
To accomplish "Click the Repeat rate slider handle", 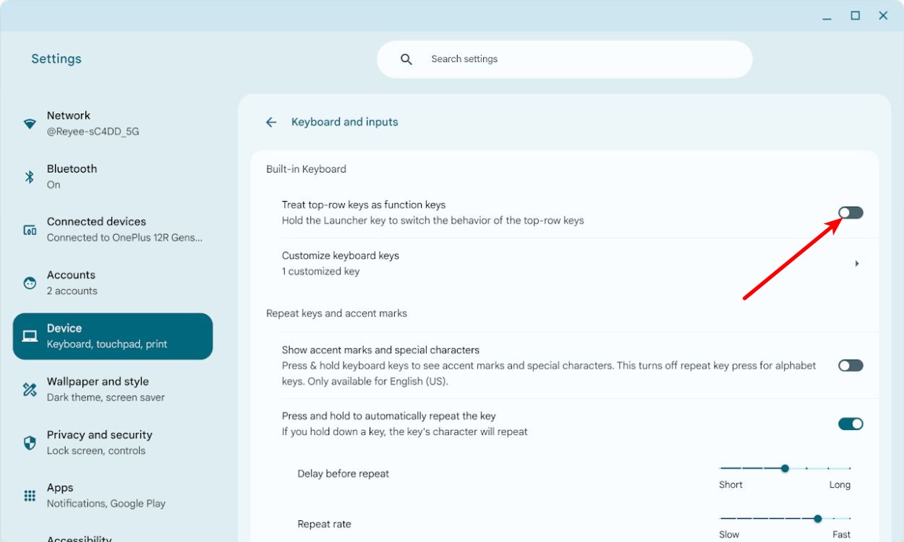I will [x=817, y=519].
